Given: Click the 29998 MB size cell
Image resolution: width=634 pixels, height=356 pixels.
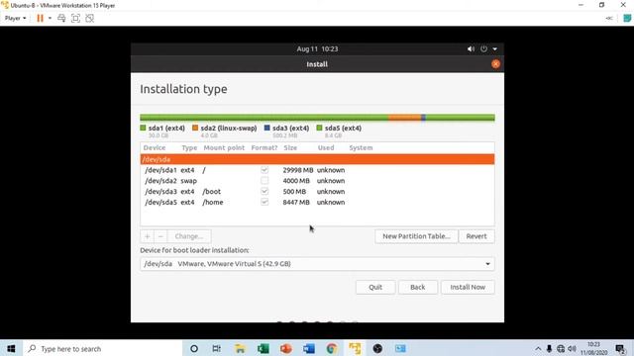Looking at the screenshot, I should point(298,170).
